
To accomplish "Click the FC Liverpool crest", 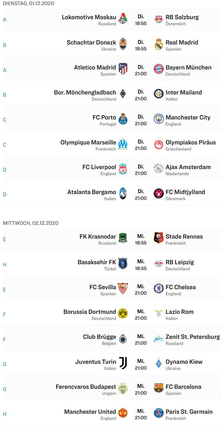I will pos(123,169).
